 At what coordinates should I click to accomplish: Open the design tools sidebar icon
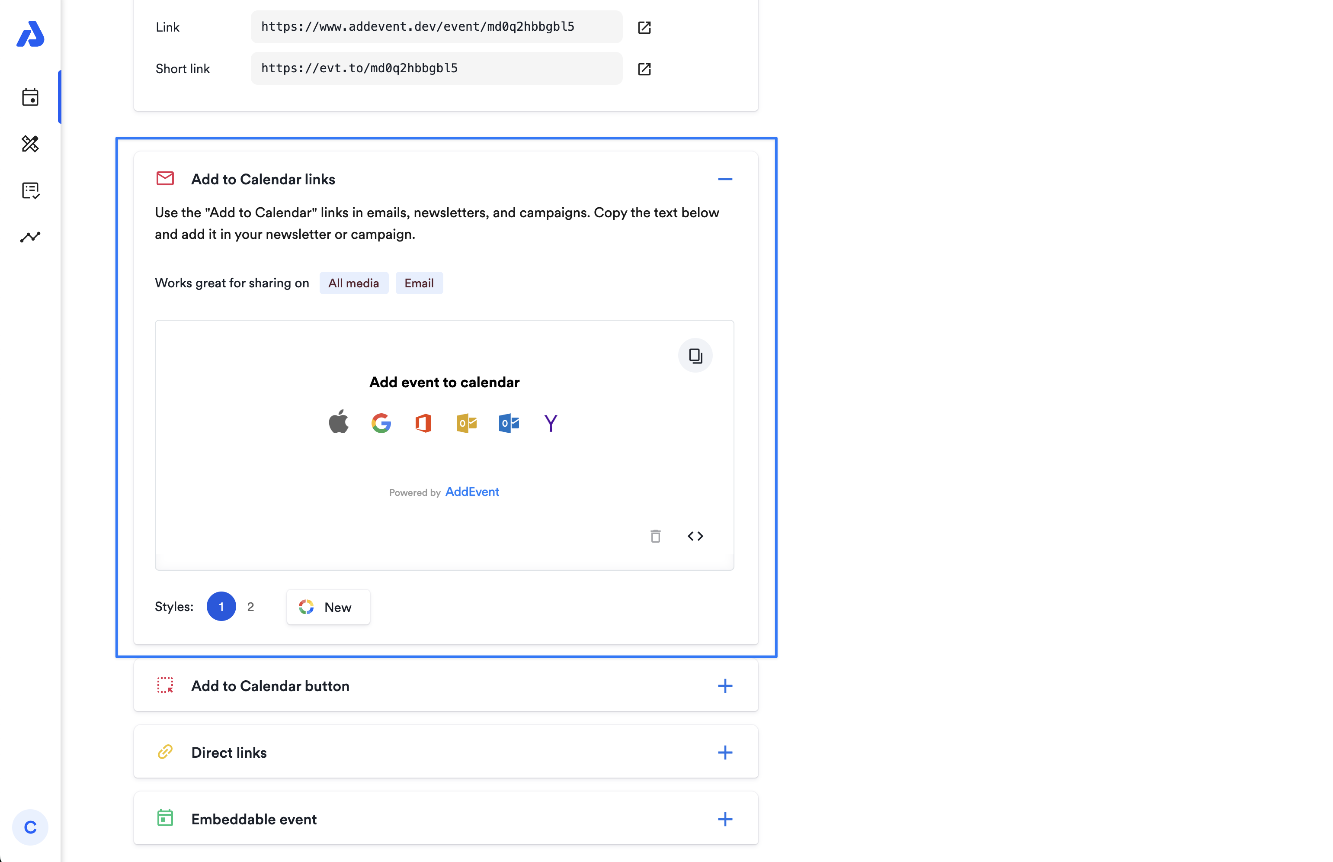tap(30, 144)
